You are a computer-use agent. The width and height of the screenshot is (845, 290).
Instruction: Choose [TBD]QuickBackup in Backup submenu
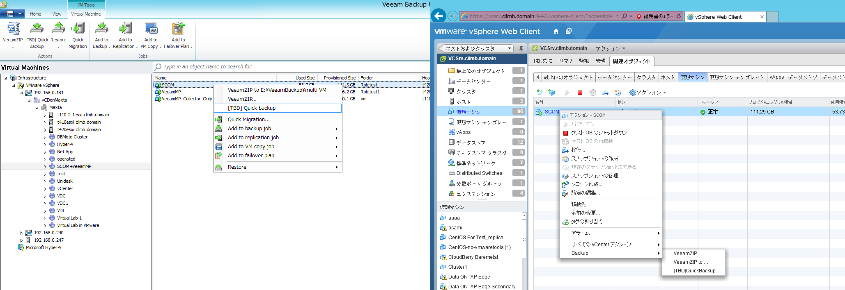click(694, 271)
